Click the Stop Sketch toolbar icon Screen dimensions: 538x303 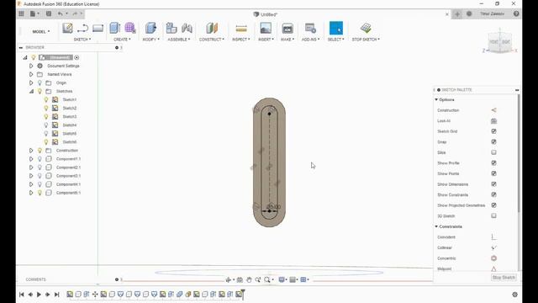coord(366,28)
